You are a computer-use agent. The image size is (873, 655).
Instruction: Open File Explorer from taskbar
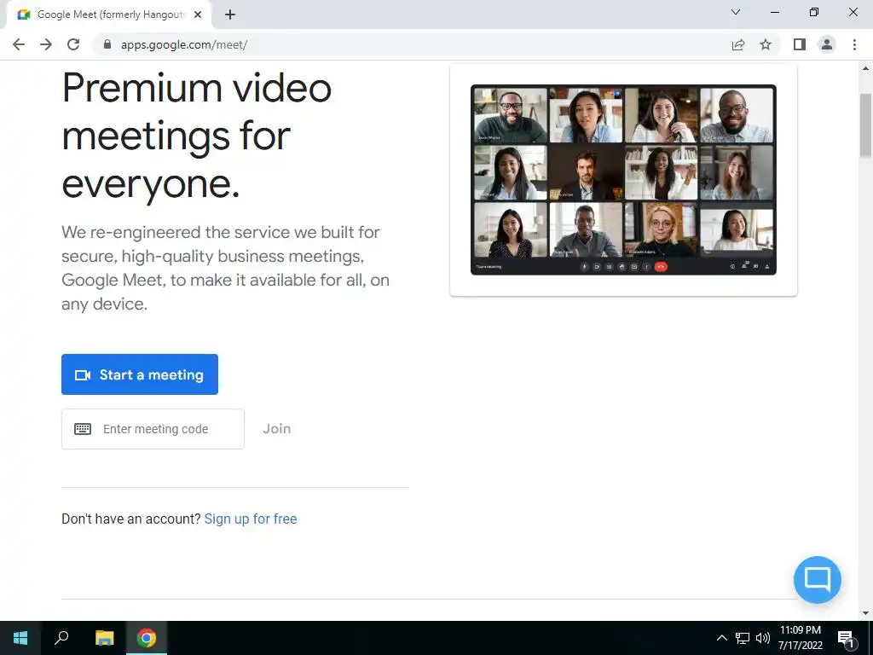[x=104, y=638]
